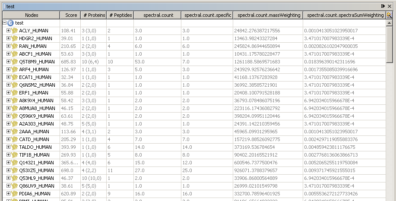The image size is (396, 201).
Task: Click the scrollbar up arrow
Action: coord(390,23)
